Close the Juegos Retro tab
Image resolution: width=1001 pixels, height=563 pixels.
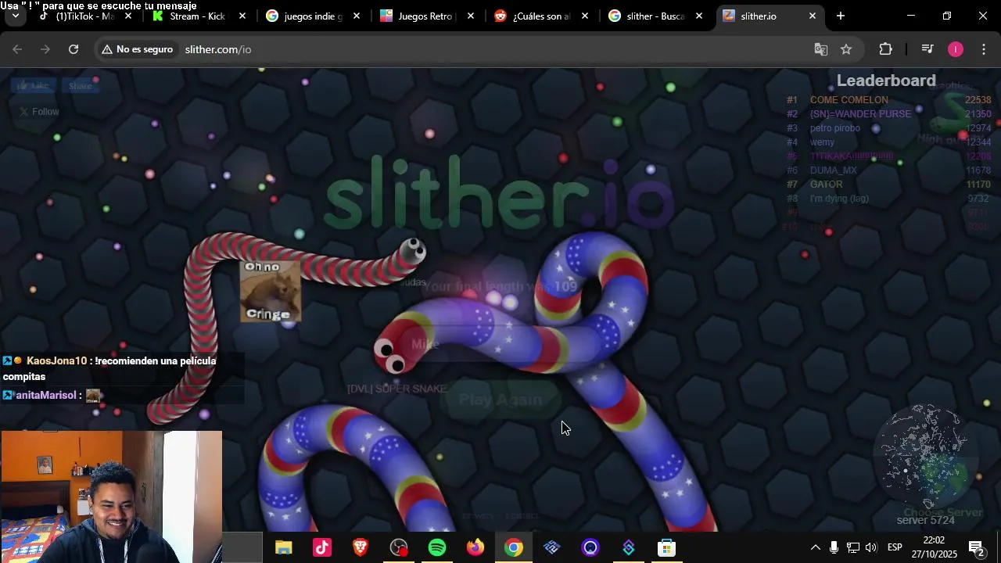pos(471,16)
